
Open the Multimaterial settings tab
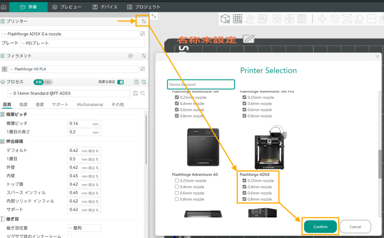pyautogui.click(x=90, y=104)
